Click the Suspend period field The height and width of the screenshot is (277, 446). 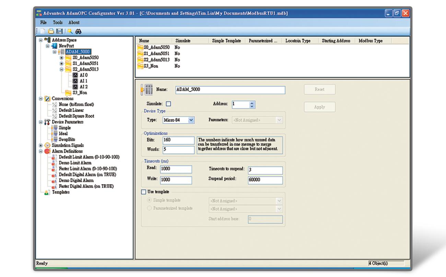point(265,180)
